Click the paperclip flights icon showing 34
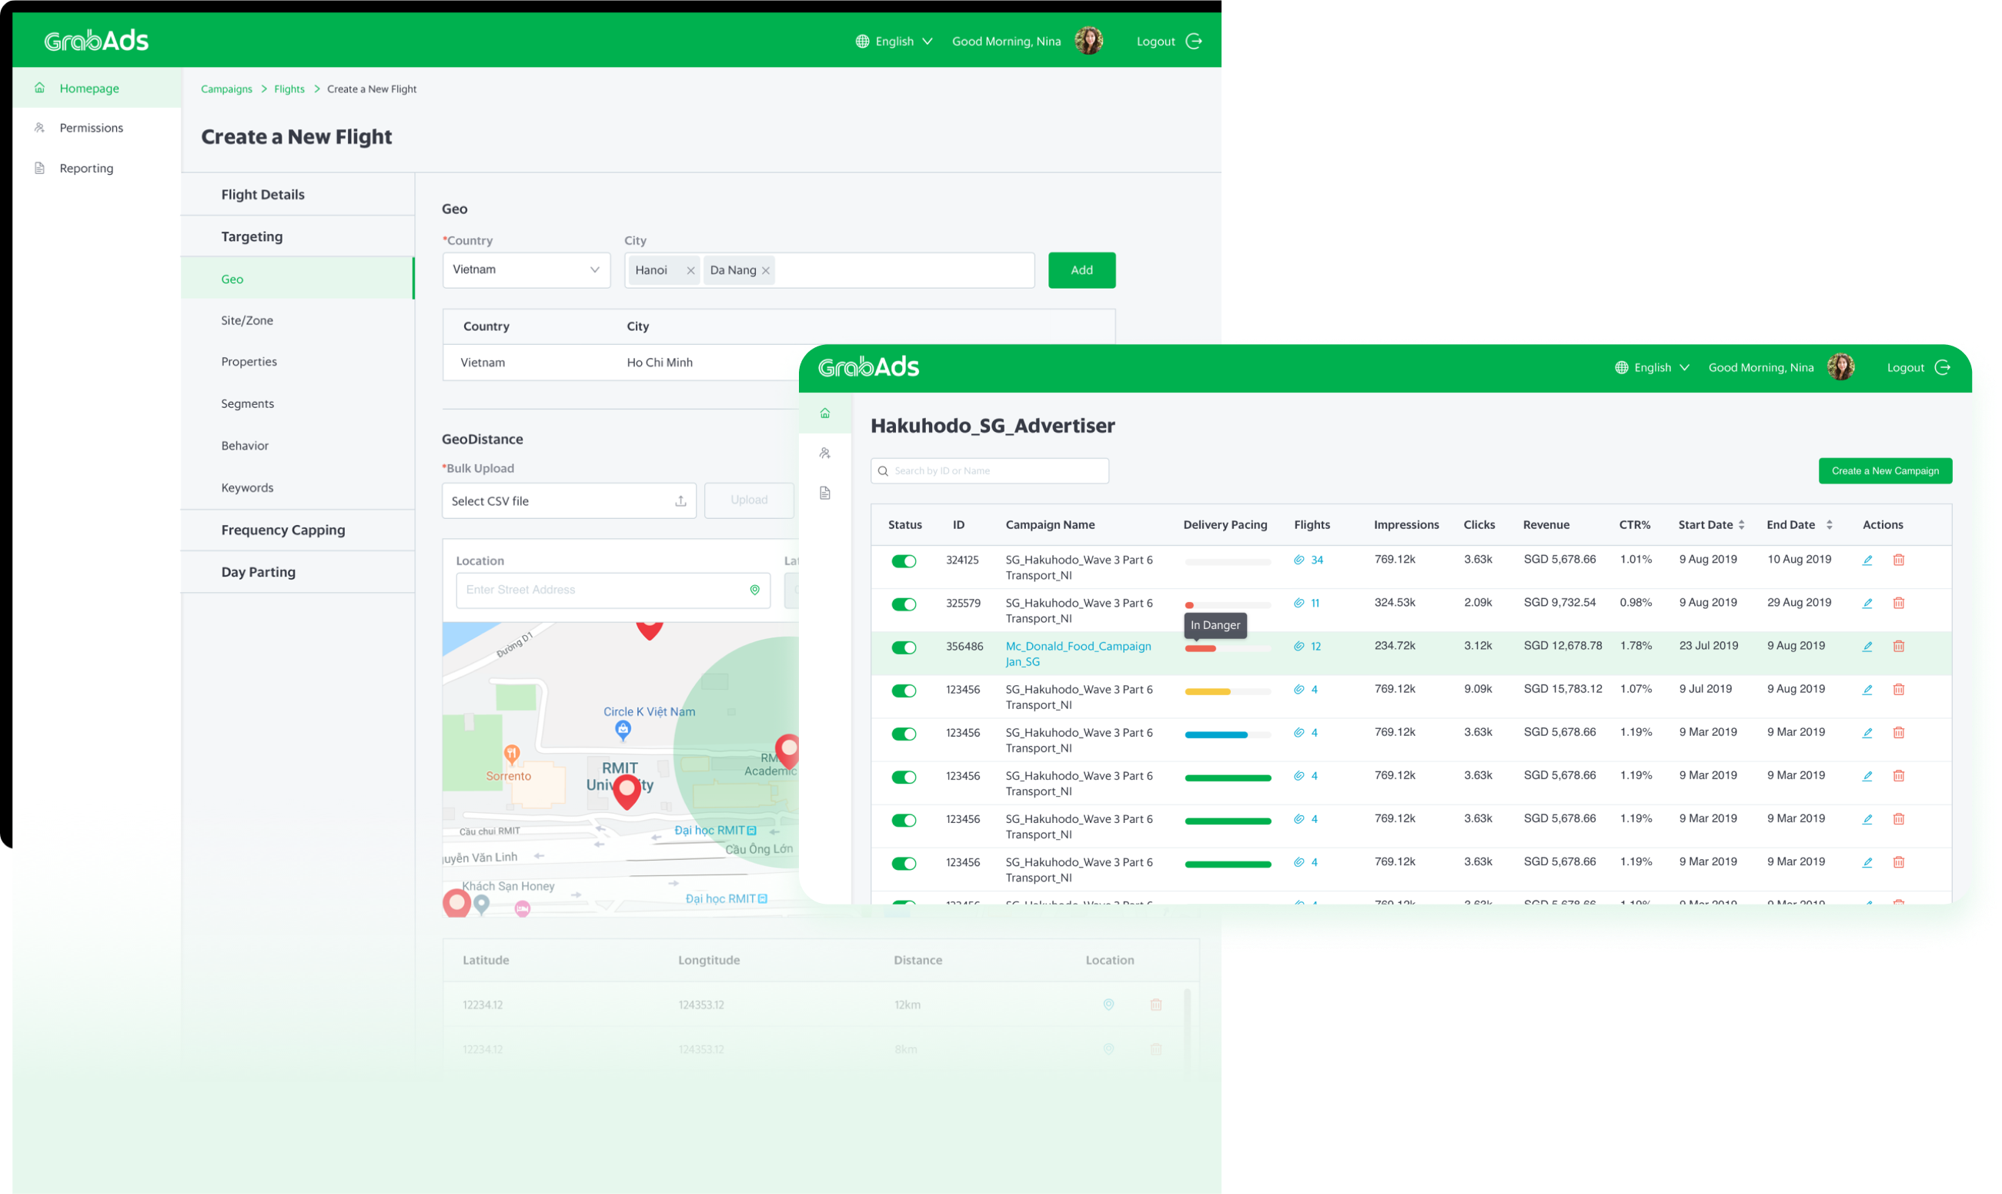Viewport: 2002px width, 1194px height. 1298,559
